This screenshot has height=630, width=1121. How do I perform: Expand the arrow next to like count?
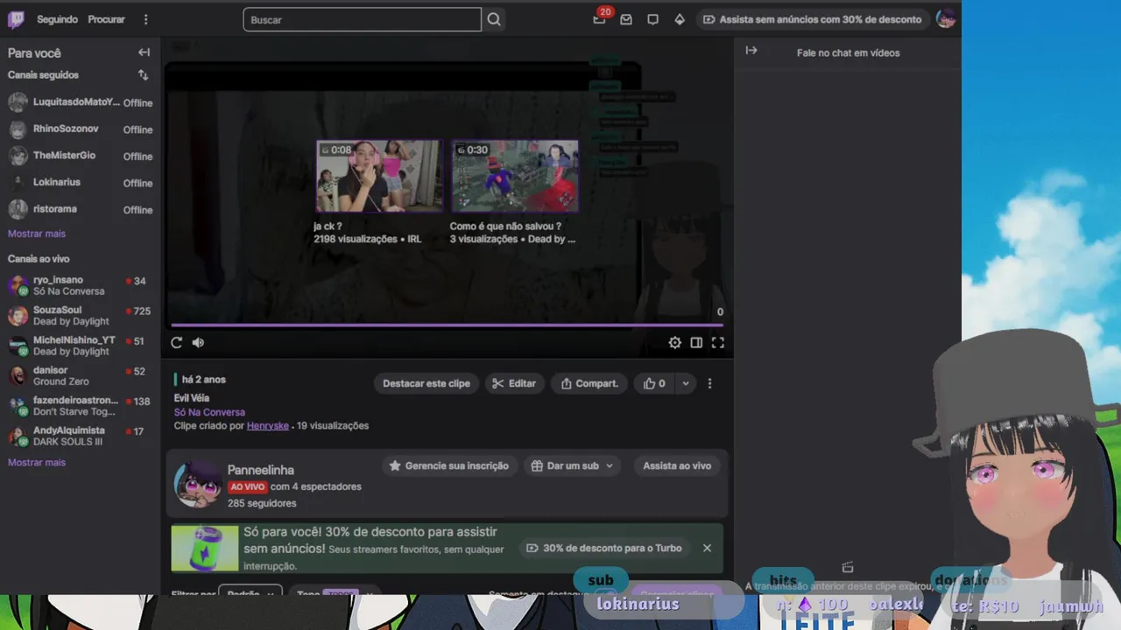coord(686,383)
